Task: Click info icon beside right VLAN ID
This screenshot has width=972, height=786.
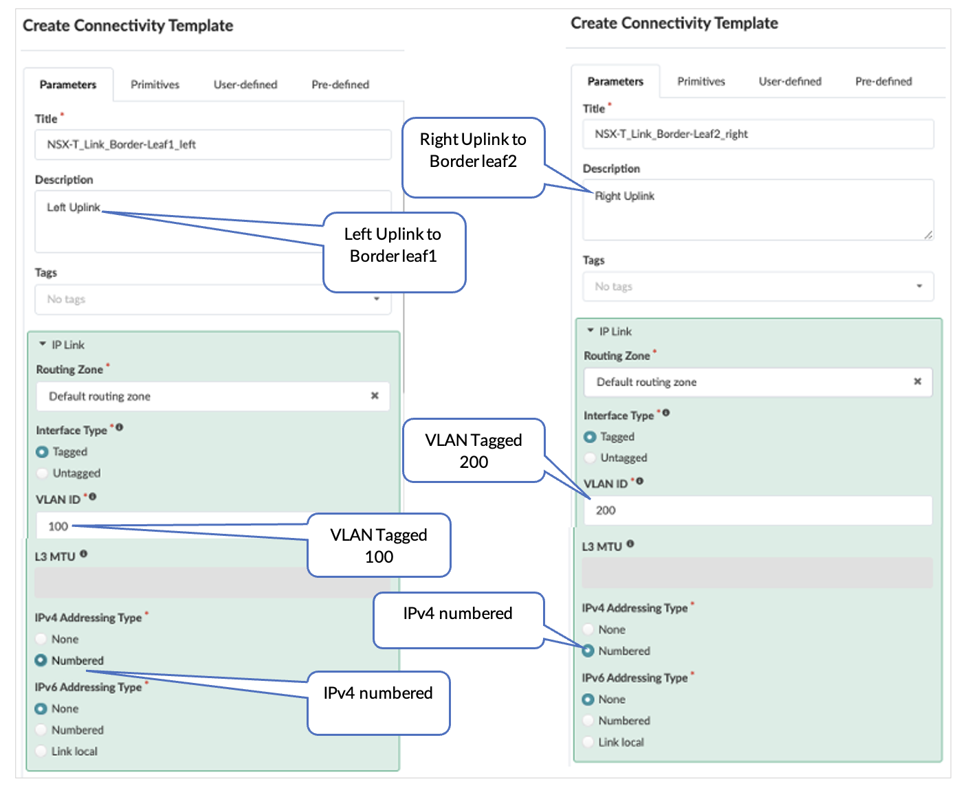Action: tap(640, 481)
